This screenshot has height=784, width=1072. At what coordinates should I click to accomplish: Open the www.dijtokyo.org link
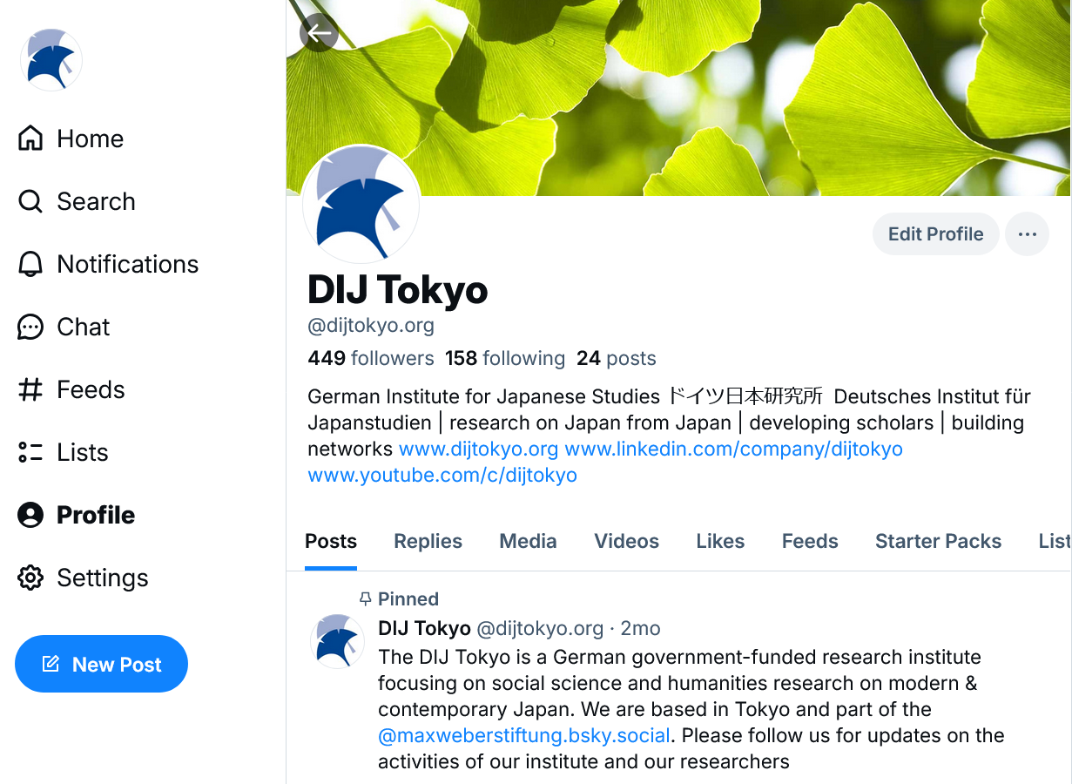(x=478, y=449)
